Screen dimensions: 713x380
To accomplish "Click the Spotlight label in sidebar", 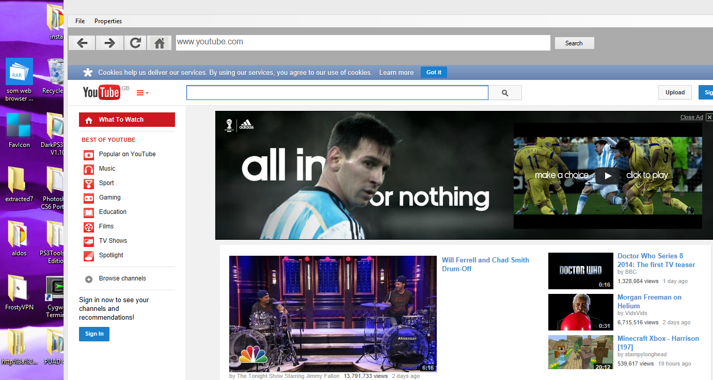I will (x=111, y=255).
